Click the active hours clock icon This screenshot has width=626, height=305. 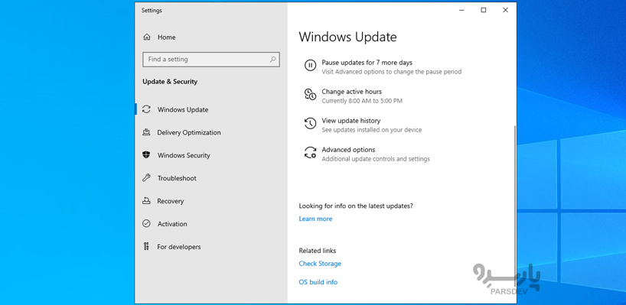(x=310, y=95)
